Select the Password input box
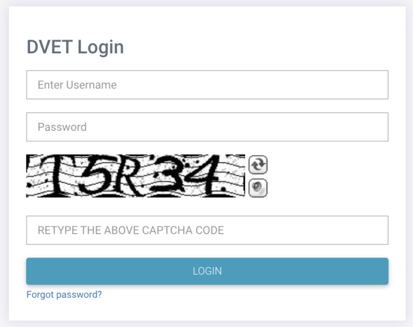The image size is (413, 327). [207, 127]
